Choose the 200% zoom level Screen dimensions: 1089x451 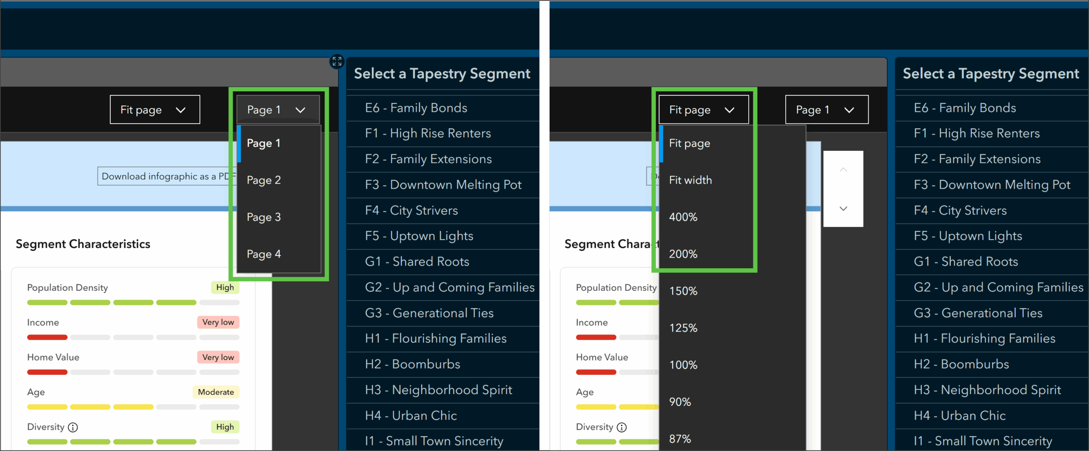[683, 254]
